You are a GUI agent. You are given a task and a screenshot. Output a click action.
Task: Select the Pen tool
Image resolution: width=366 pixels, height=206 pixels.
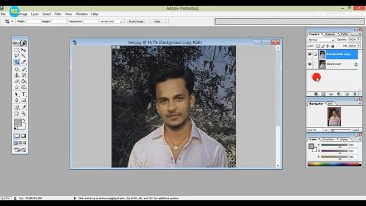[x=17, y=100]
